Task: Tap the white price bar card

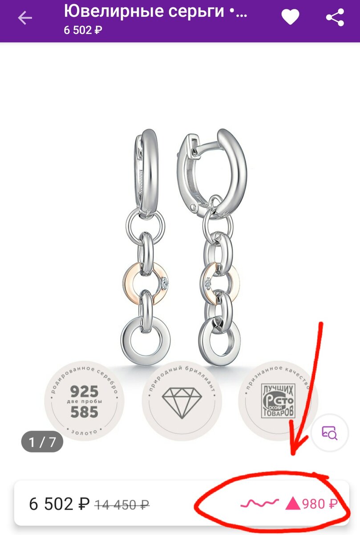Action: (x=182, y=503)
